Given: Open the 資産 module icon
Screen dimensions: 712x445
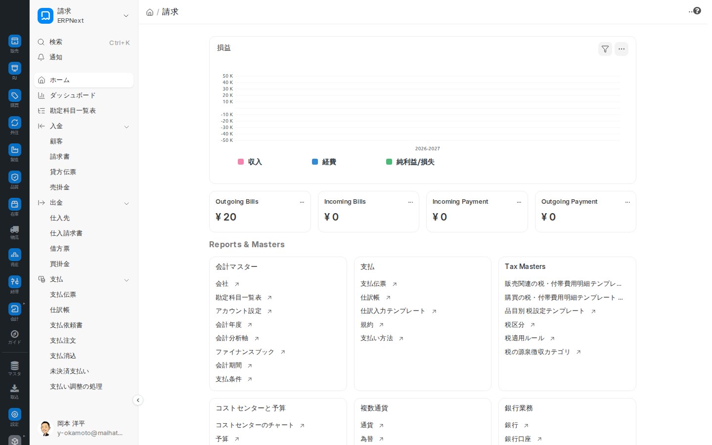Looking at the screenshot, I should tap(14, 255).
